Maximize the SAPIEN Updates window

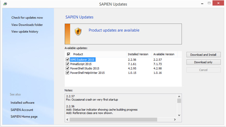(209, 3)
